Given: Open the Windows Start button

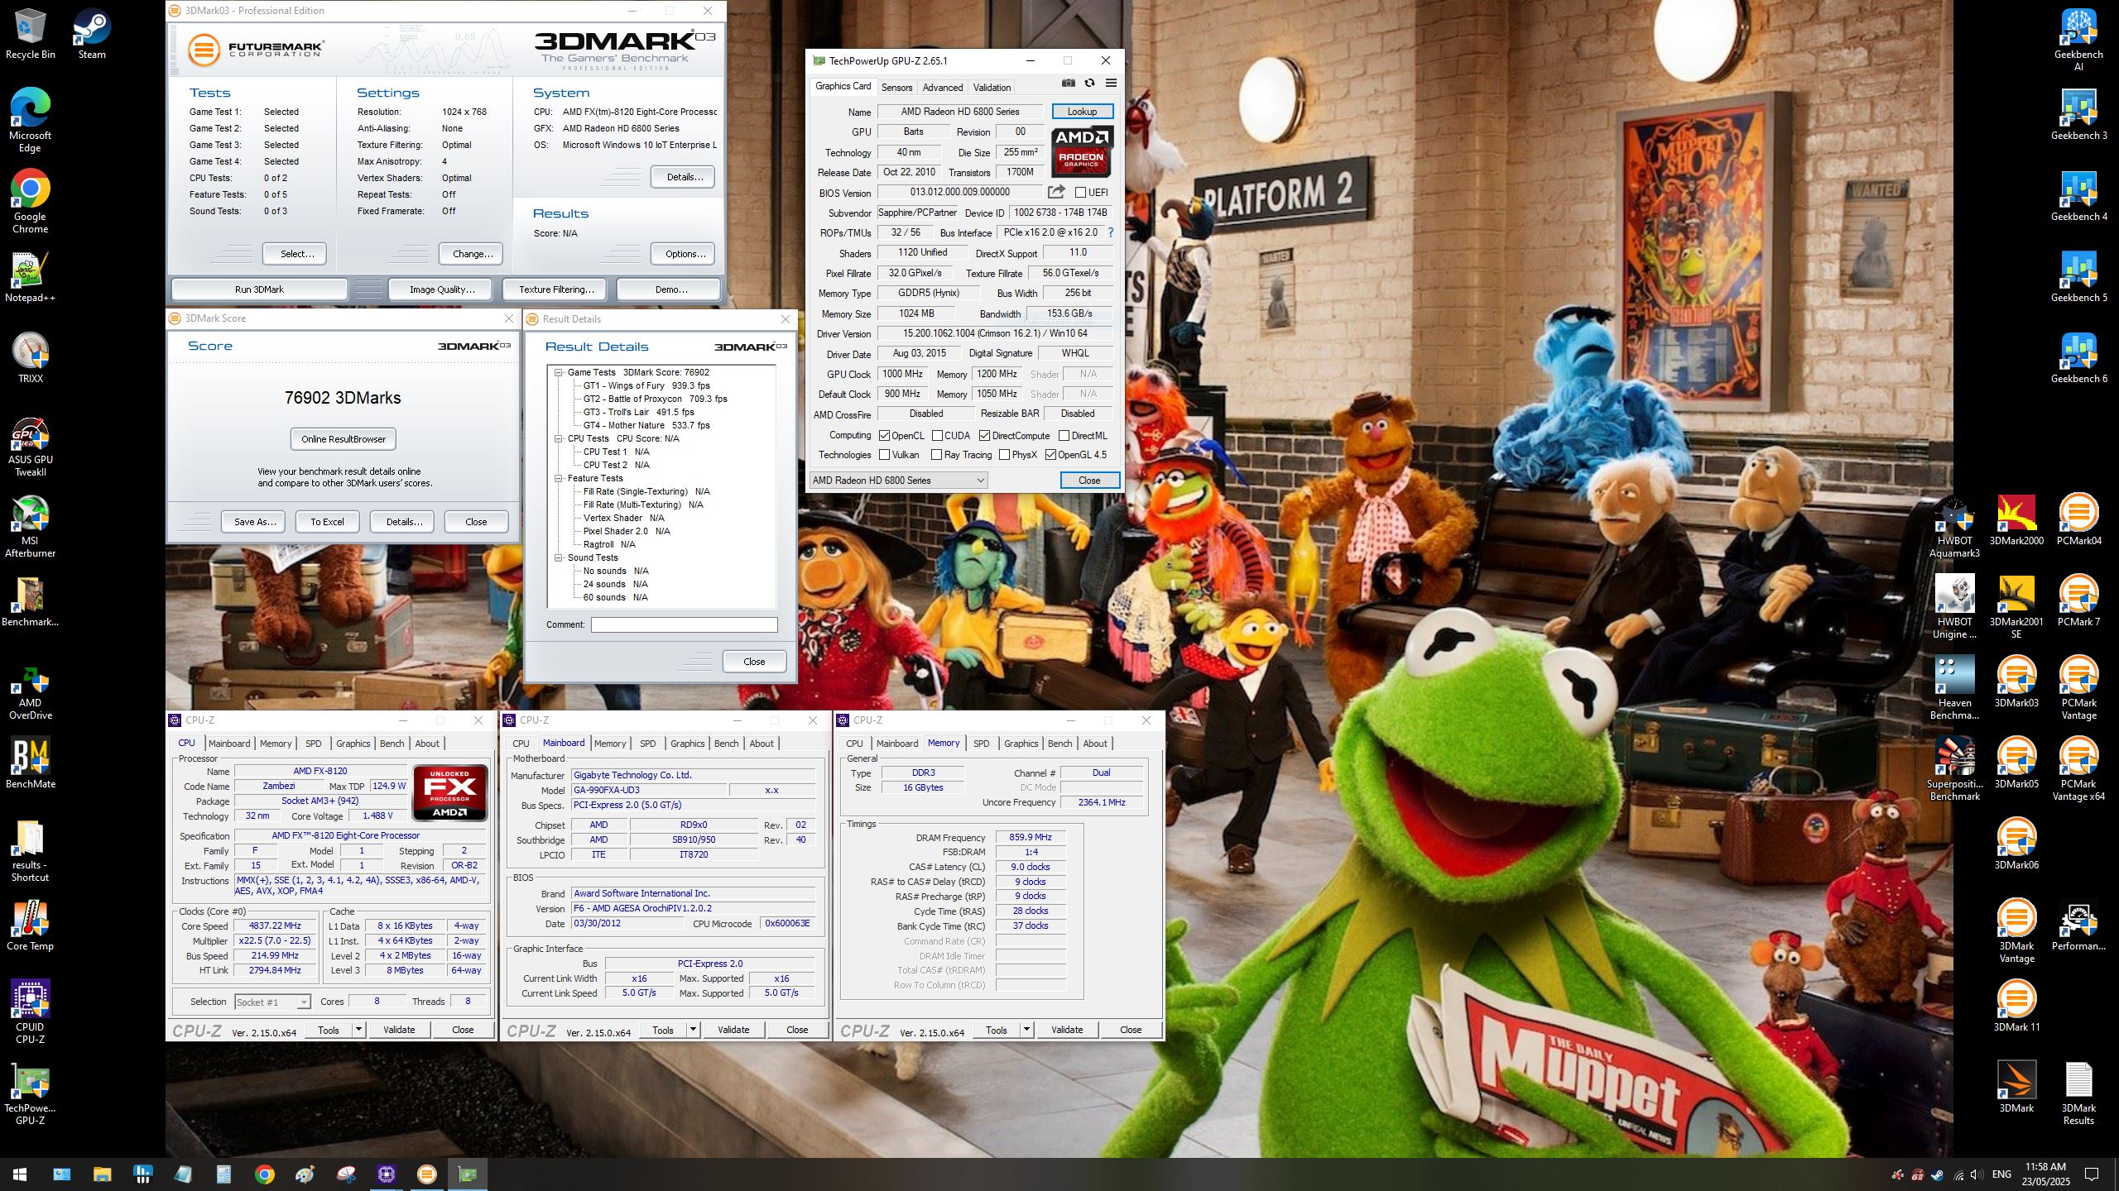Looking at the screenshot, I should (20, 1174).
